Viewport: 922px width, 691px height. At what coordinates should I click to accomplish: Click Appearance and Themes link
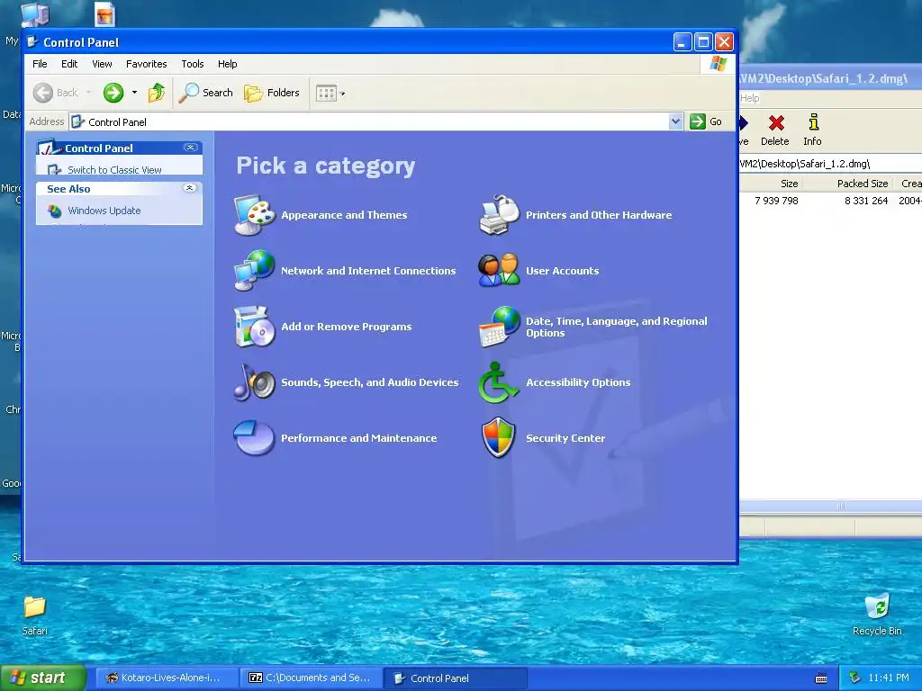pos(344,215)
